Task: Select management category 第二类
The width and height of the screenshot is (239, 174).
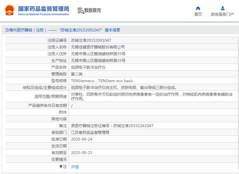Action: click(77, 74)
